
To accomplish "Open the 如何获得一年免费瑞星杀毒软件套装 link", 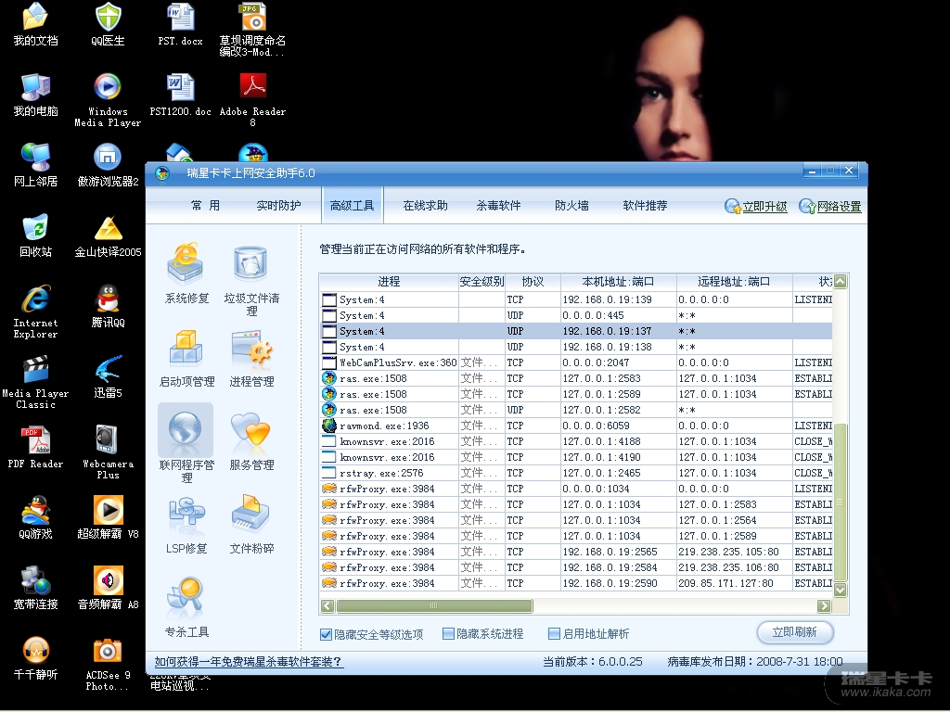I will 249,662.
